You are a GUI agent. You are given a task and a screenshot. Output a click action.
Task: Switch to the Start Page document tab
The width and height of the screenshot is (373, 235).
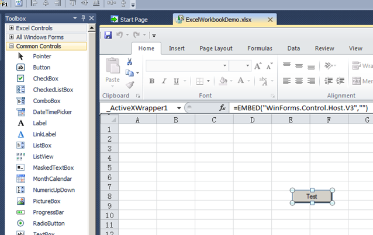coord(129,19)
